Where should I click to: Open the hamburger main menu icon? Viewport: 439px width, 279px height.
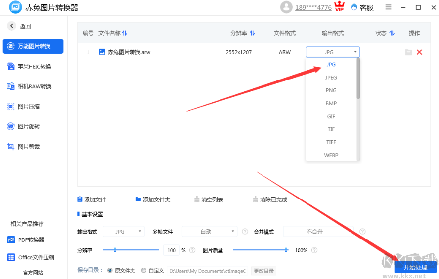(x=388, y=7)
